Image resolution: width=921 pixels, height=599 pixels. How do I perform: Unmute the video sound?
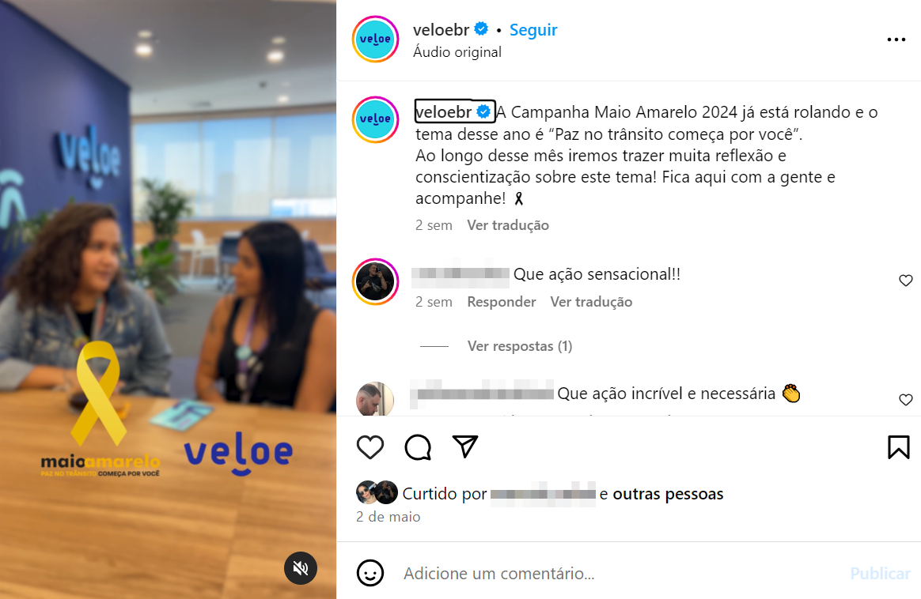(x=300, y=568)
